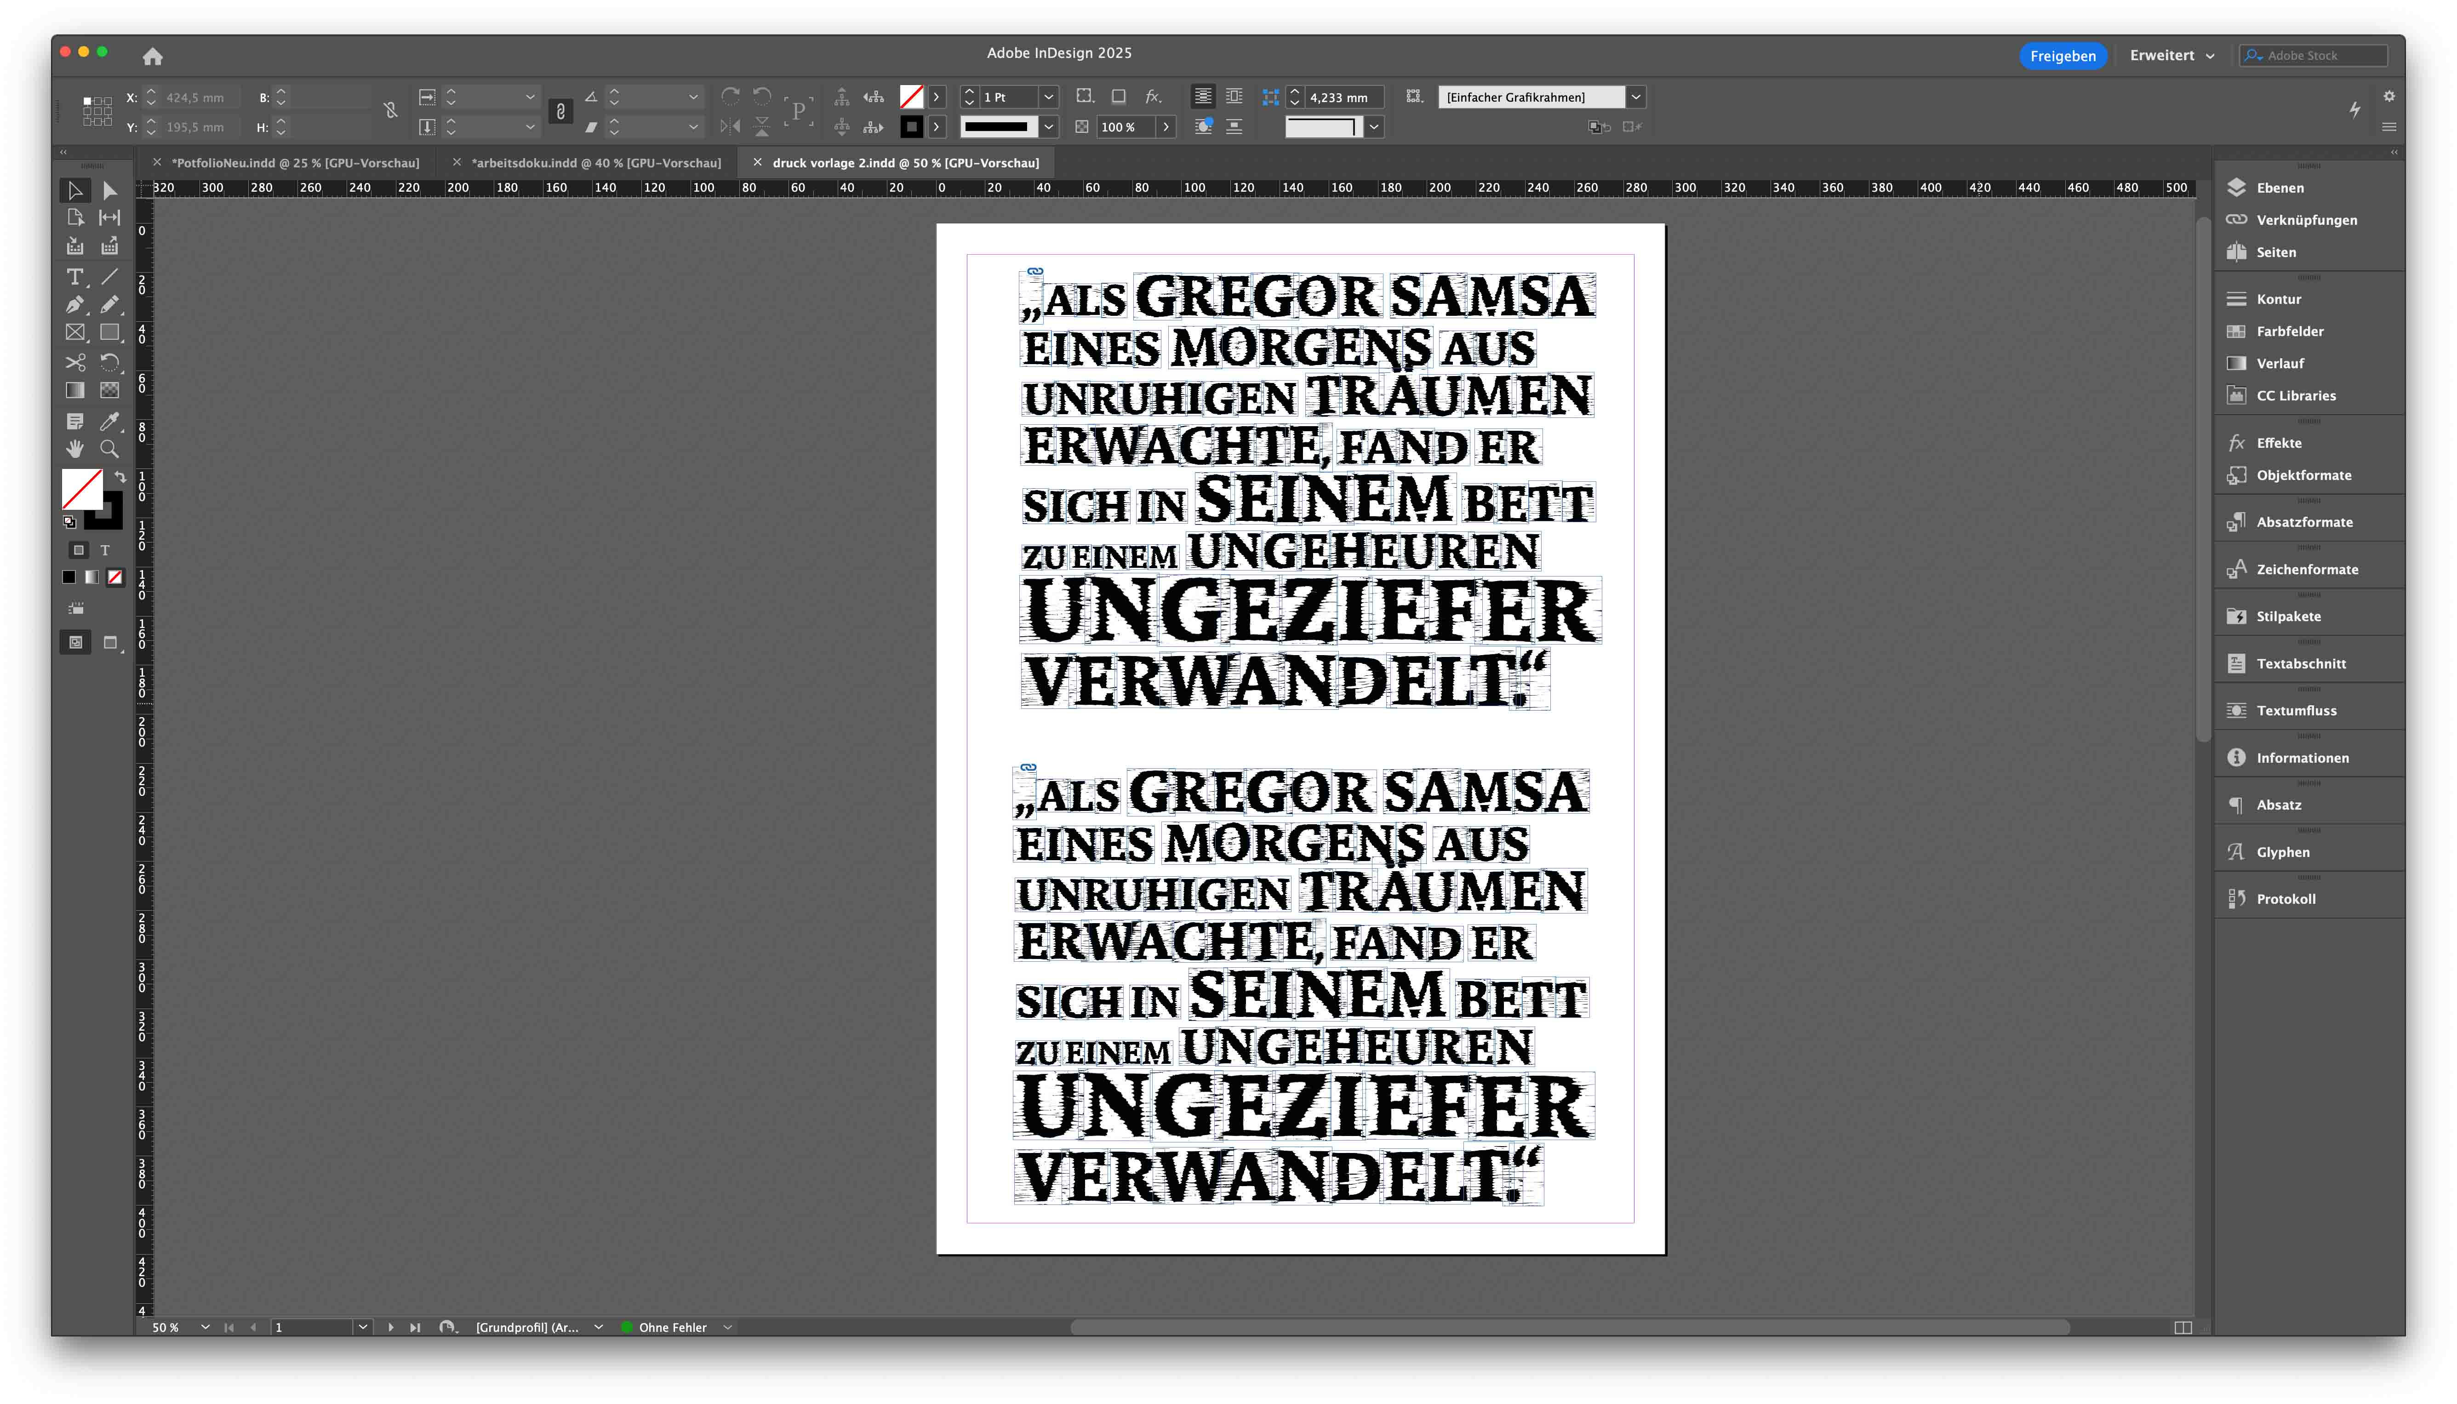Select the Line tool
Image resolution: width=2457 pixels, height=1404 pixels.
pyautogui.click(x=110, y=278)
